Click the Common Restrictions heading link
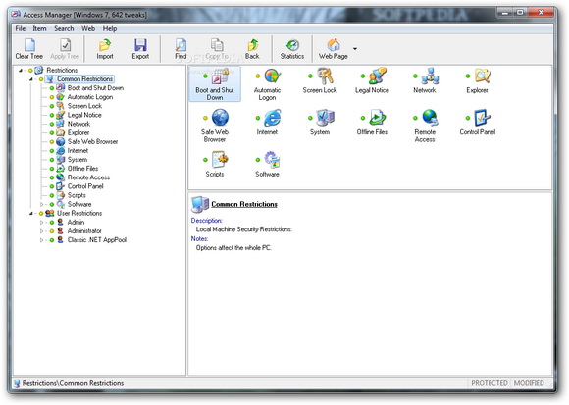 click(x=244, y=204)
